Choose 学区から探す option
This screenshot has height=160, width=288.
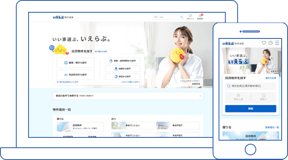point(123,76)
